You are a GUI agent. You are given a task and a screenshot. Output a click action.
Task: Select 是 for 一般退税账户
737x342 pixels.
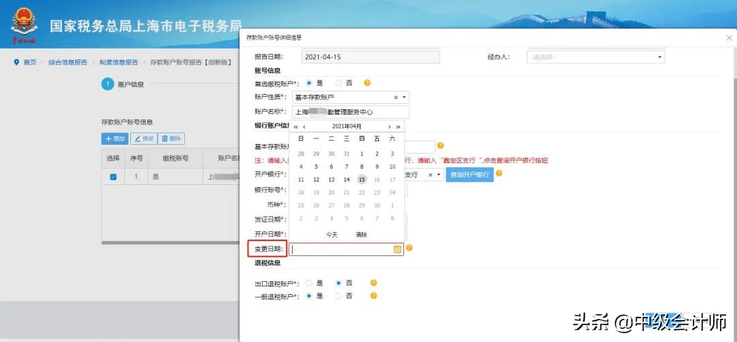pyautogui.click(x=309, y=296)
